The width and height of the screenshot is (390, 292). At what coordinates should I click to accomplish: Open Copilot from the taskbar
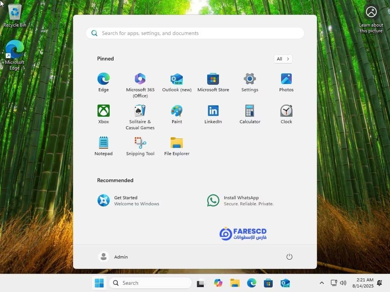coord(218,283)
